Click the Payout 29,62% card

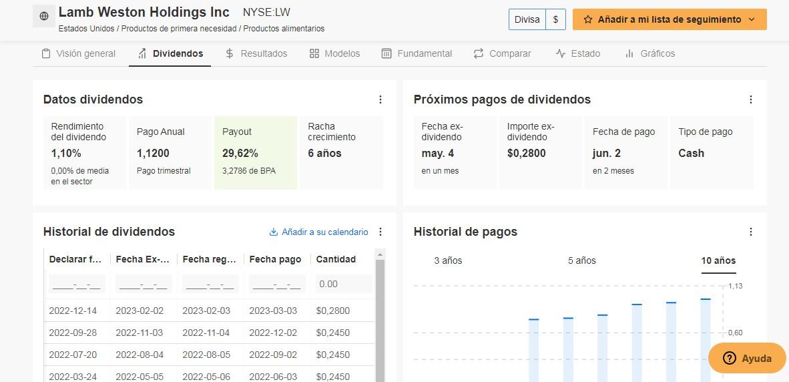tap(256, 153)
